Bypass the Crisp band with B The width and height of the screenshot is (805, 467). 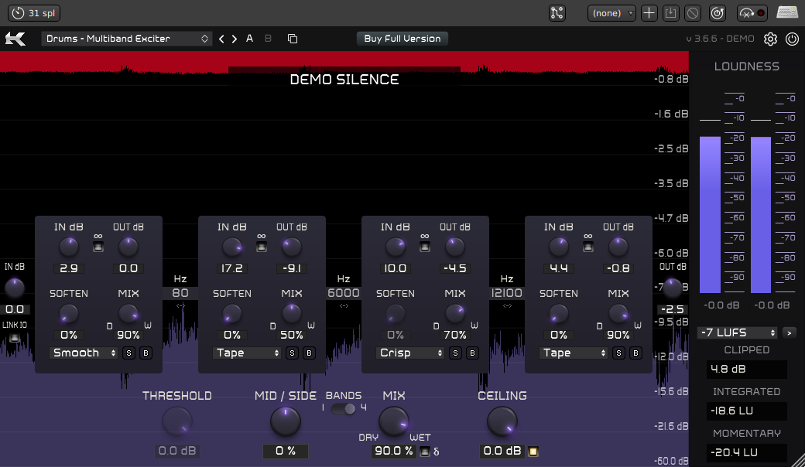coord(472,353)
